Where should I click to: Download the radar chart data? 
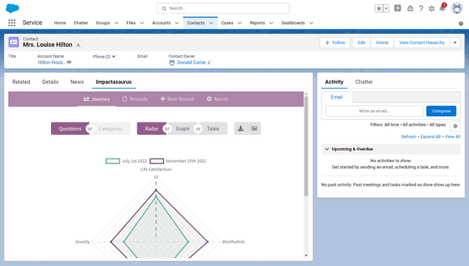pyautogui.click(x=241, y=129)
